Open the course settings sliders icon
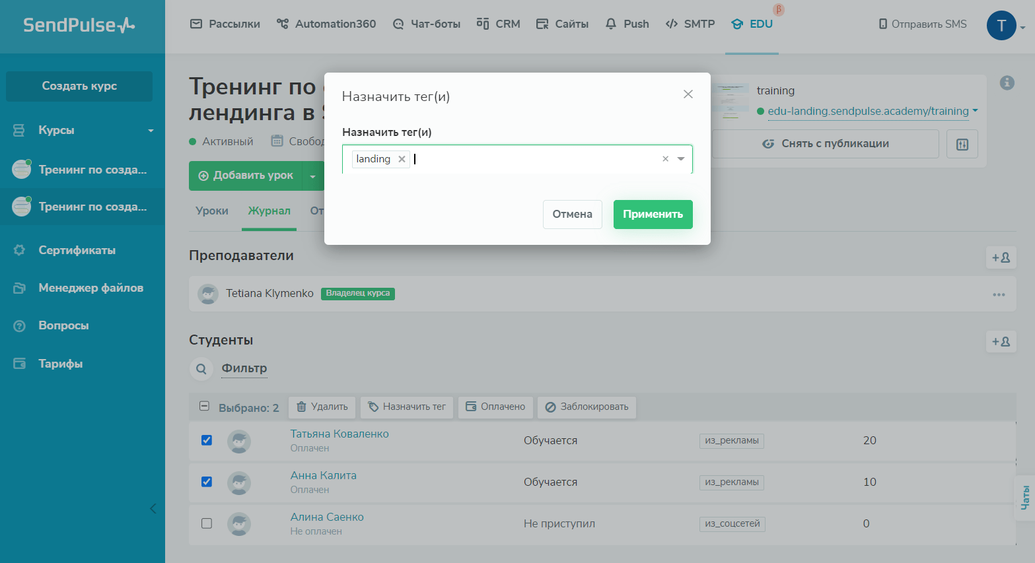This screenshot has height=563, width=1035. tap(962, 144)
